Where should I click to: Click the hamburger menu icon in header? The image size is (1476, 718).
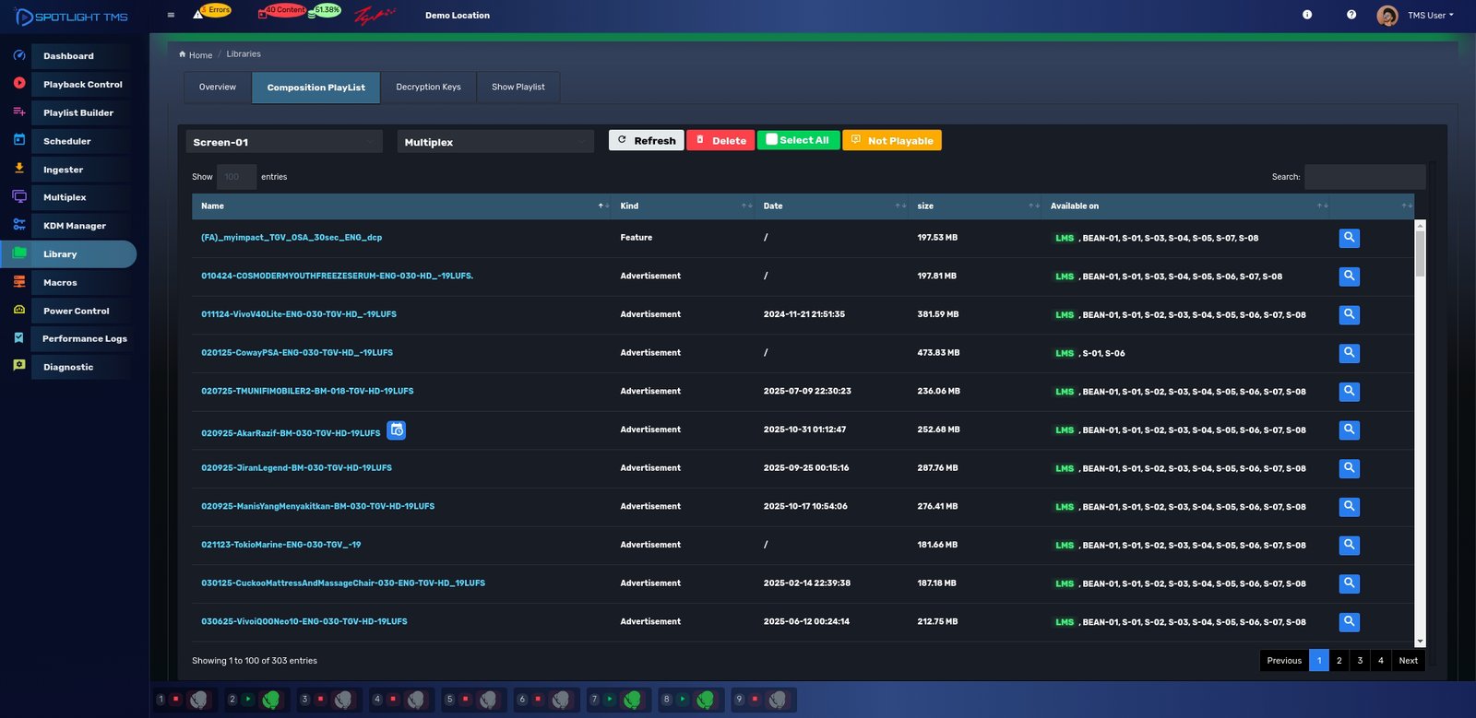pos(171,15)
